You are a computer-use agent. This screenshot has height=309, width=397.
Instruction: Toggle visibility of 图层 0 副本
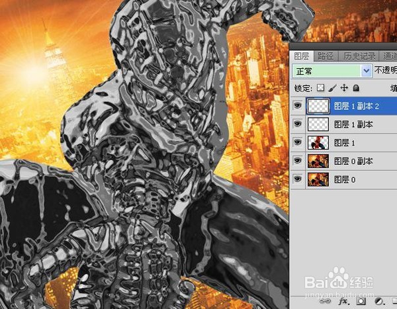(x=298, y=161)
